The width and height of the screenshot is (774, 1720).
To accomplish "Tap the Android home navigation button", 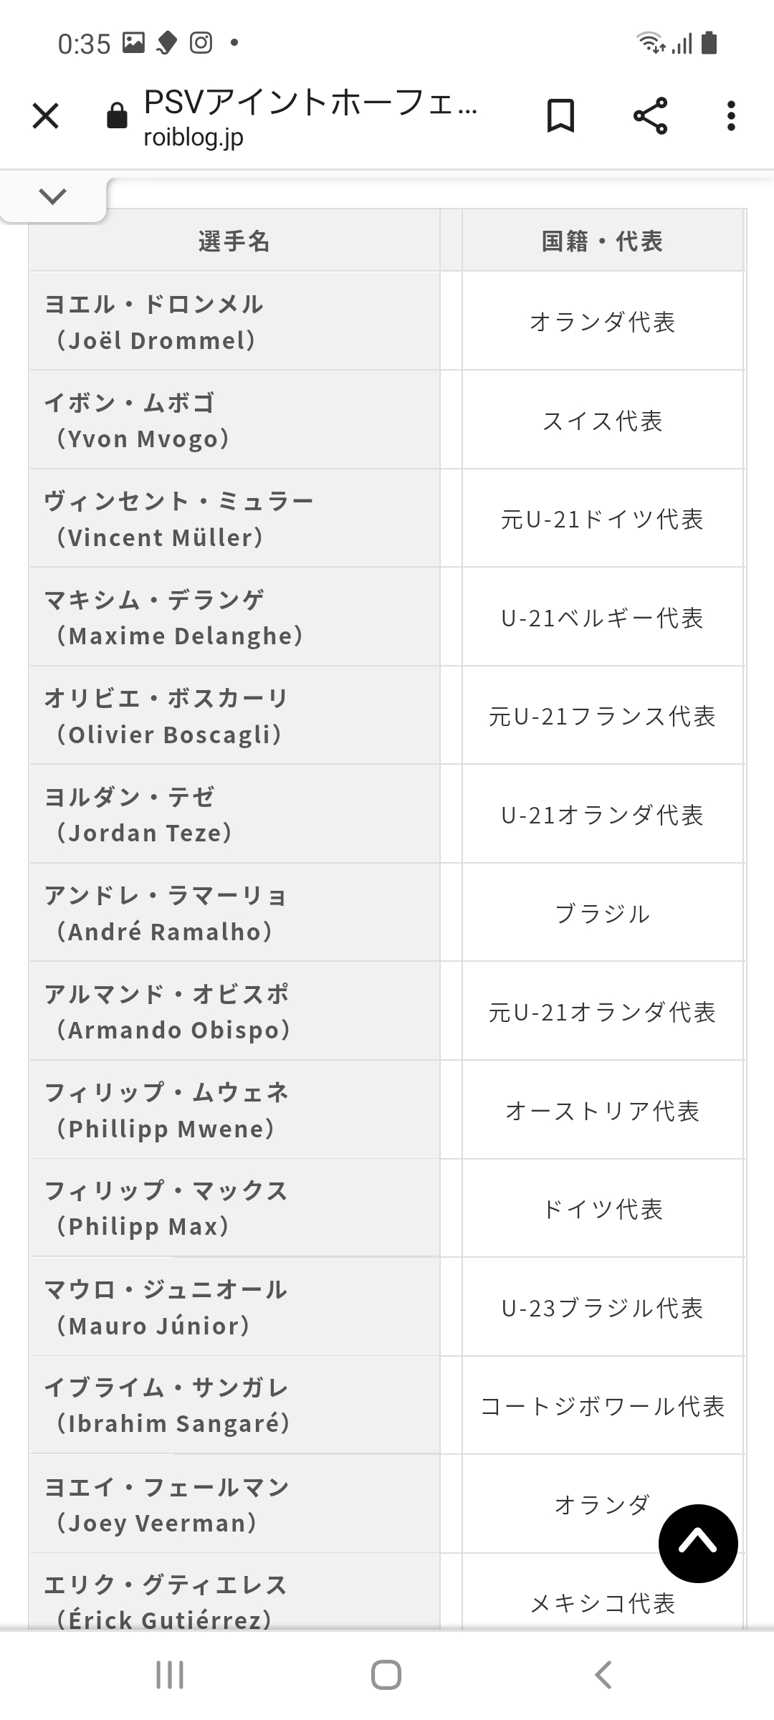I will [x=386, y=1675].
